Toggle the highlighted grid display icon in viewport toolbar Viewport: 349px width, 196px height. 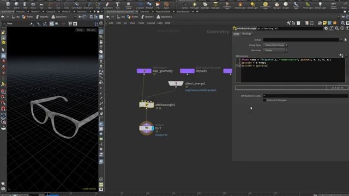[x=52, y=23]
